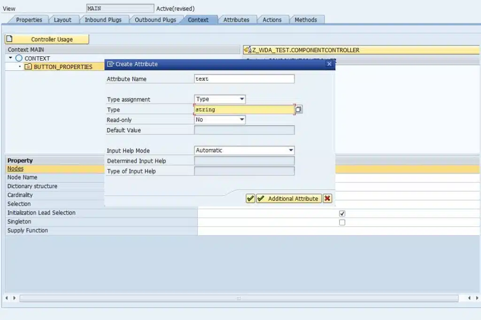Image resolution: width=481 pixels, height=320 pixels.
Task: Collapse the CONTEXT tree node arrow
Action: pos(10,58)
